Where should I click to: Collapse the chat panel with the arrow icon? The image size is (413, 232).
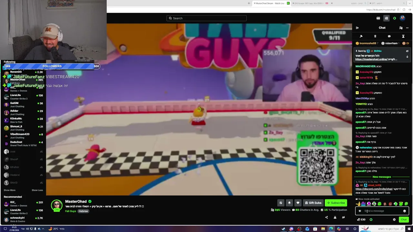pyautogui.click(x=357, y=28)
